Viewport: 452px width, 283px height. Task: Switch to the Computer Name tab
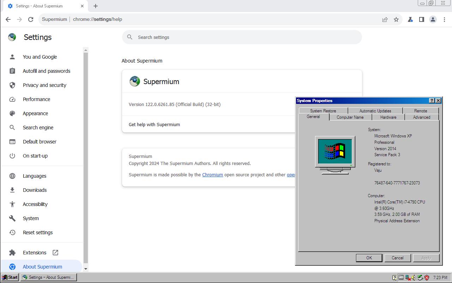(350, 117)
